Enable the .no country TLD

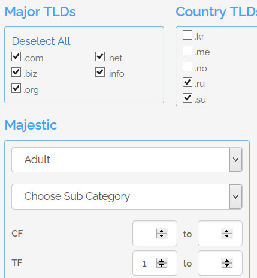(188, 67)
